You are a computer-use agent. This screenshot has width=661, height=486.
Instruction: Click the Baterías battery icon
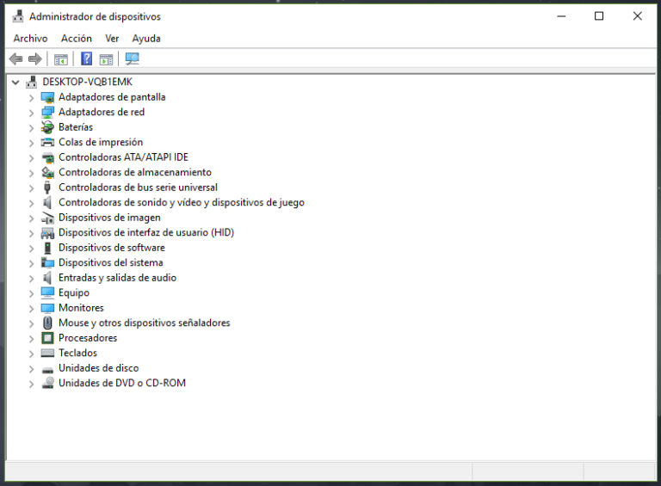coord(47,127)
